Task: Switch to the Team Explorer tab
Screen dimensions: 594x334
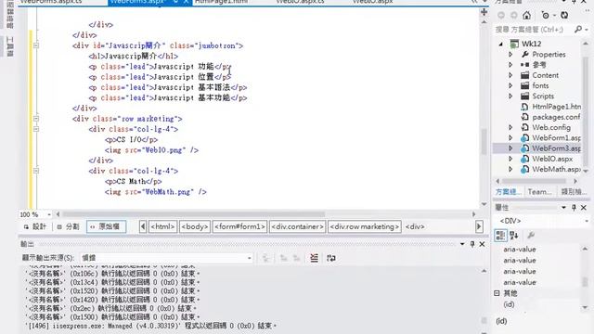Action: [540, 192]
